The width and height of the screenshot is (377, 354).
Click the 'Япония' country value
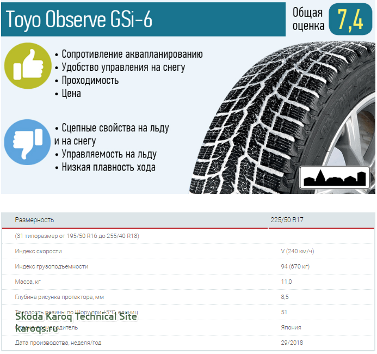[x=291, y=327]
